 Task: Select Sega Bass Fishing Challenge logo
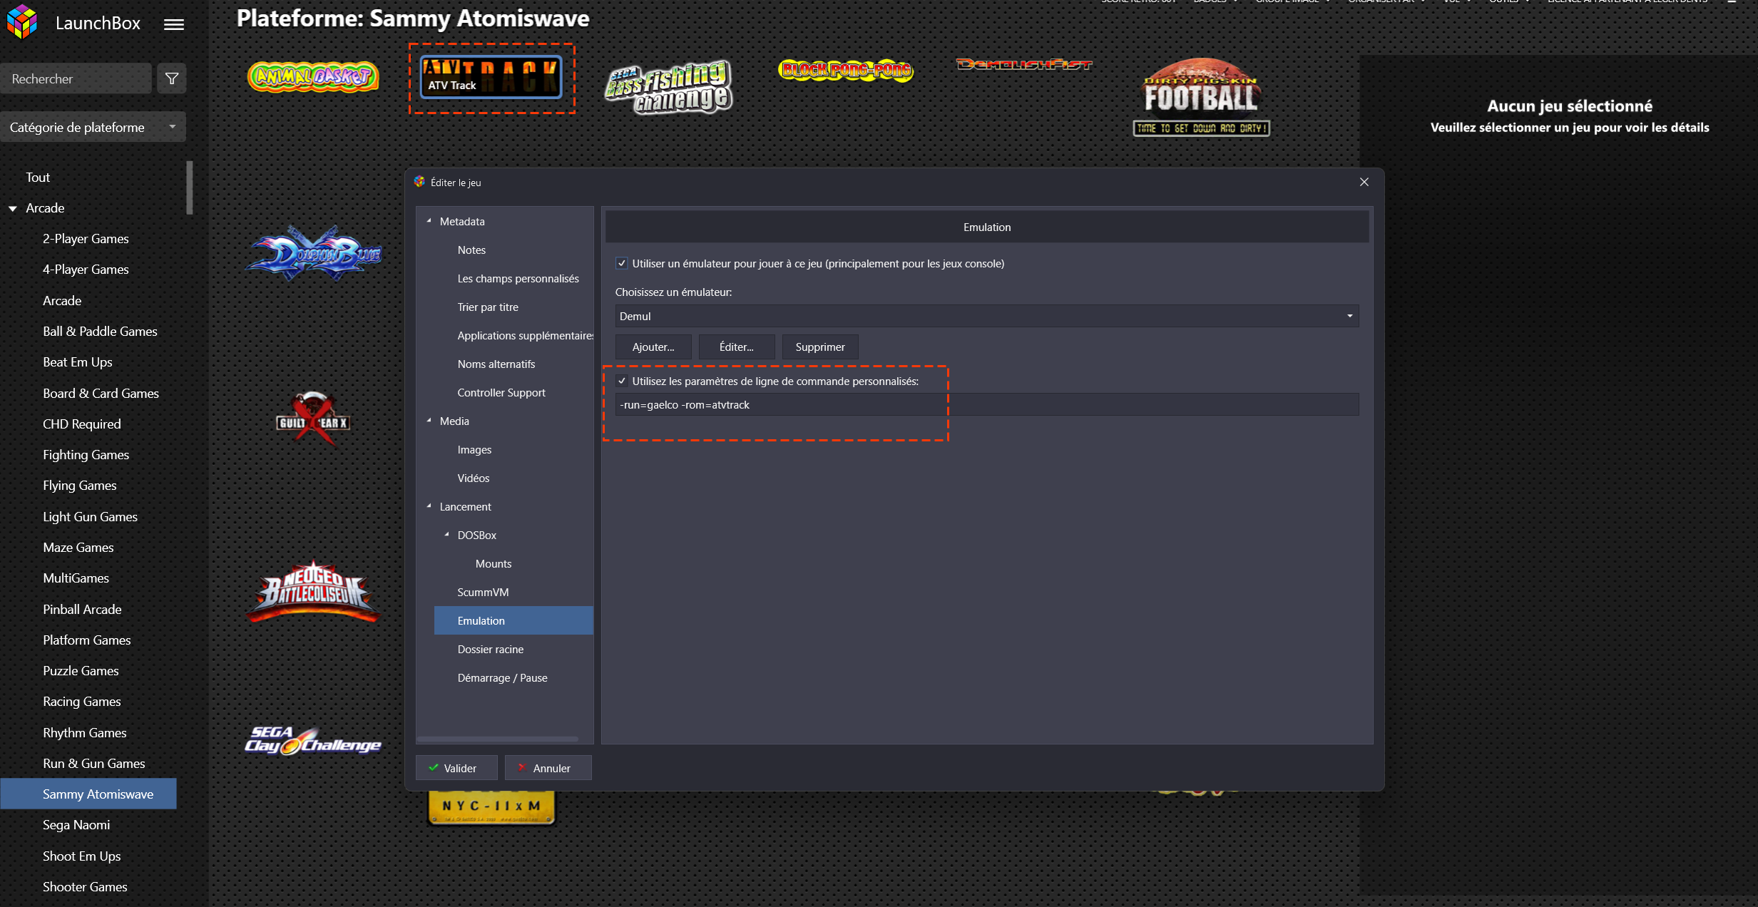(668, 88)
